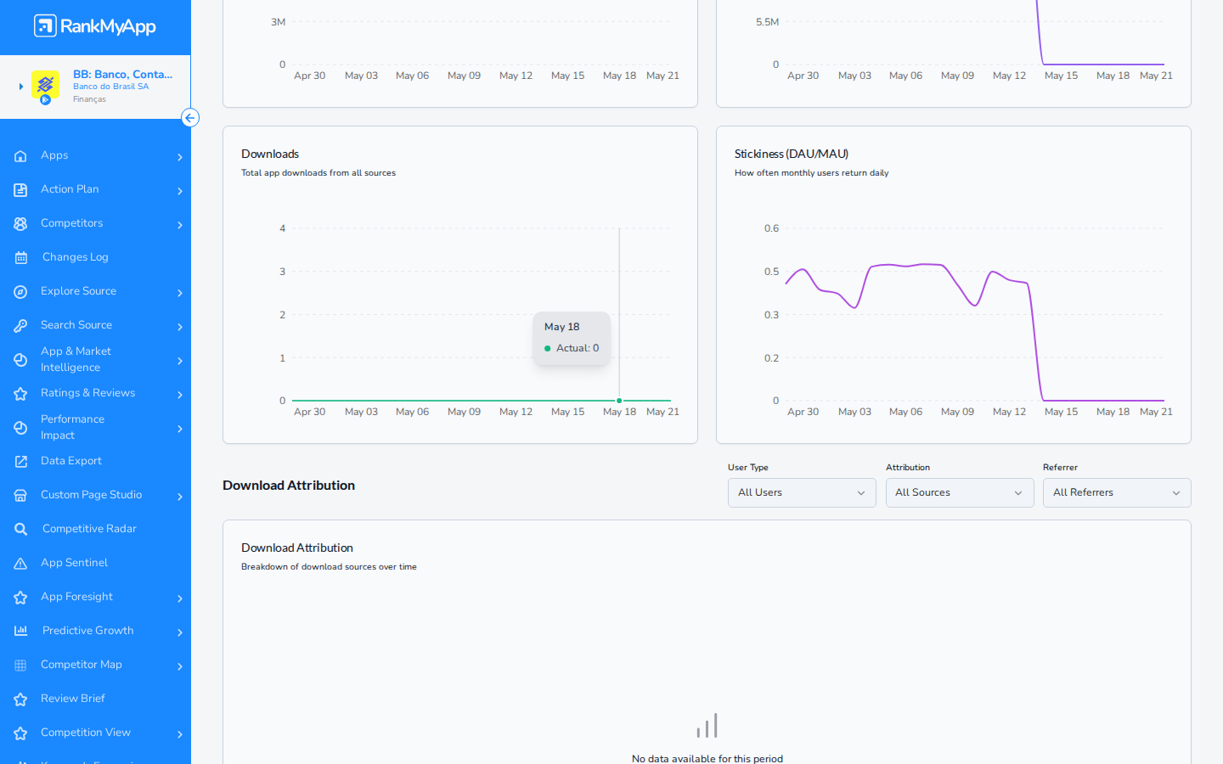The height and width of the screenshot is (764, 1223).
Task: Click the 'Actual: 0' tooltip value
Action: coord(578,348)
